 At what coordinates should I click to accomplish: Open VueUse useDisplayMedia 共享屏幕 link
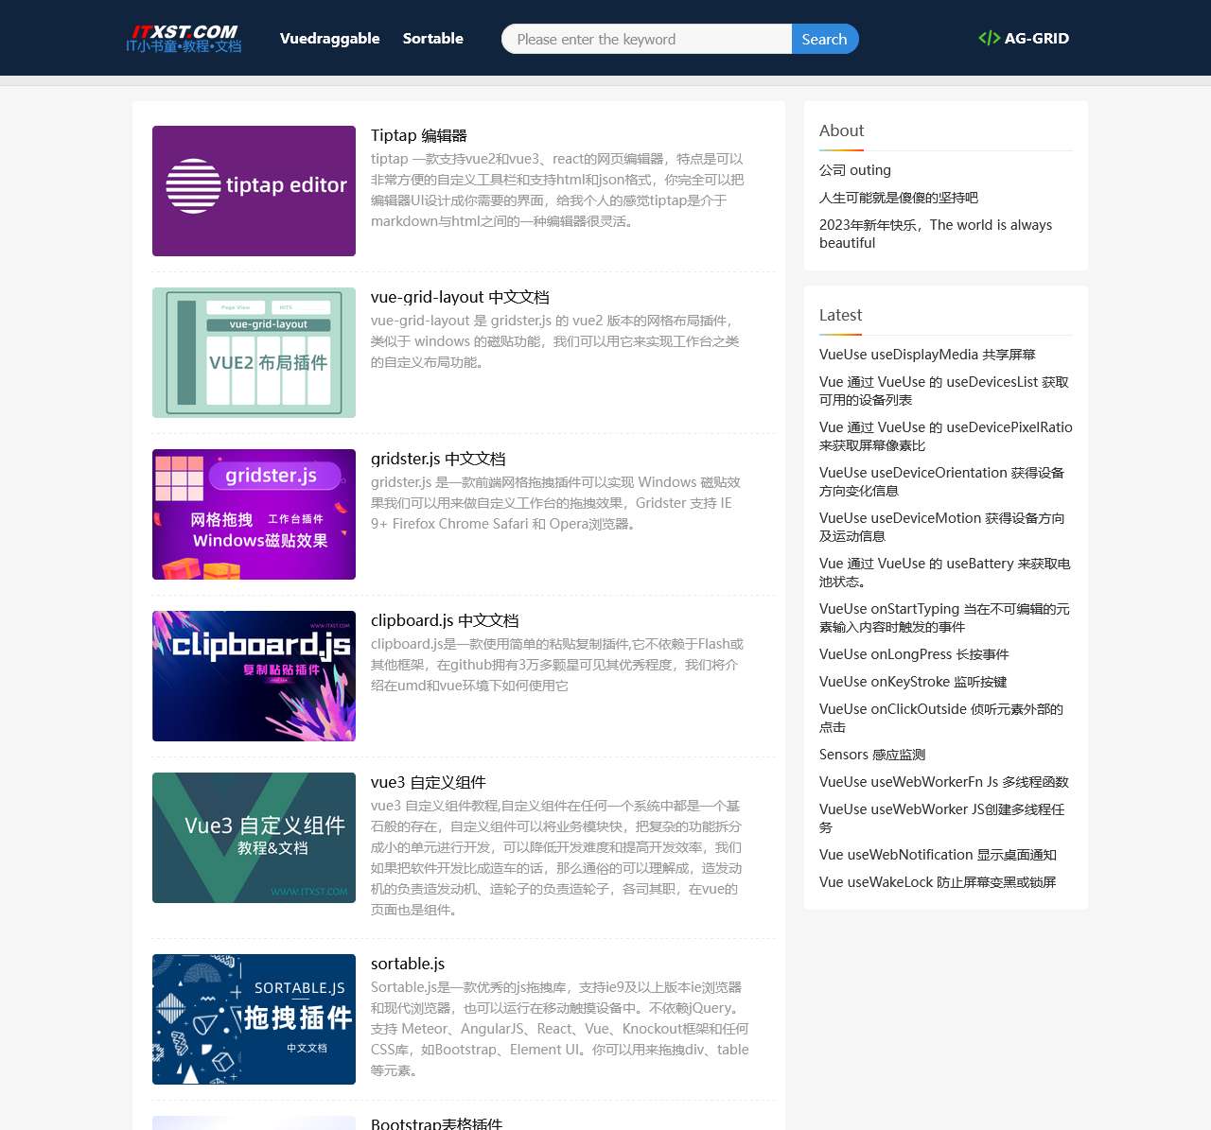click(927, 355)
